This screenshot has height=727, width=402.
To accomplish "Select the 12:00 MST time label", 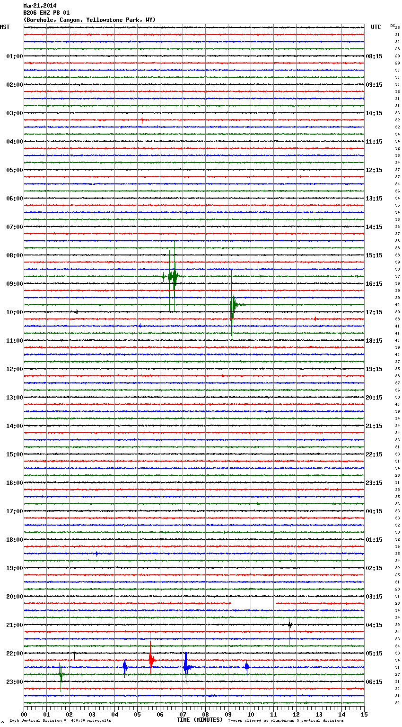I will [x=15, y=369].
